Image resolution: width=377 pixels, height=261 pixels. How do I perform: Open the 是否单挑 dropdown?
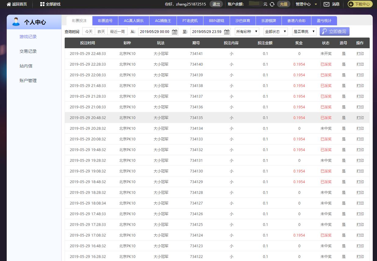tap(304, 31)
